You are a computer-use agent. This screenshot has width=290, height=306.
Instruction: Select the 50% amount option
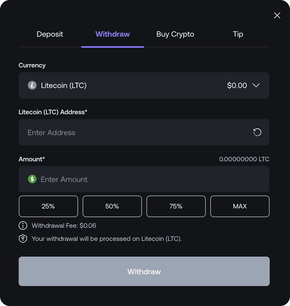[x=112, y=206]
